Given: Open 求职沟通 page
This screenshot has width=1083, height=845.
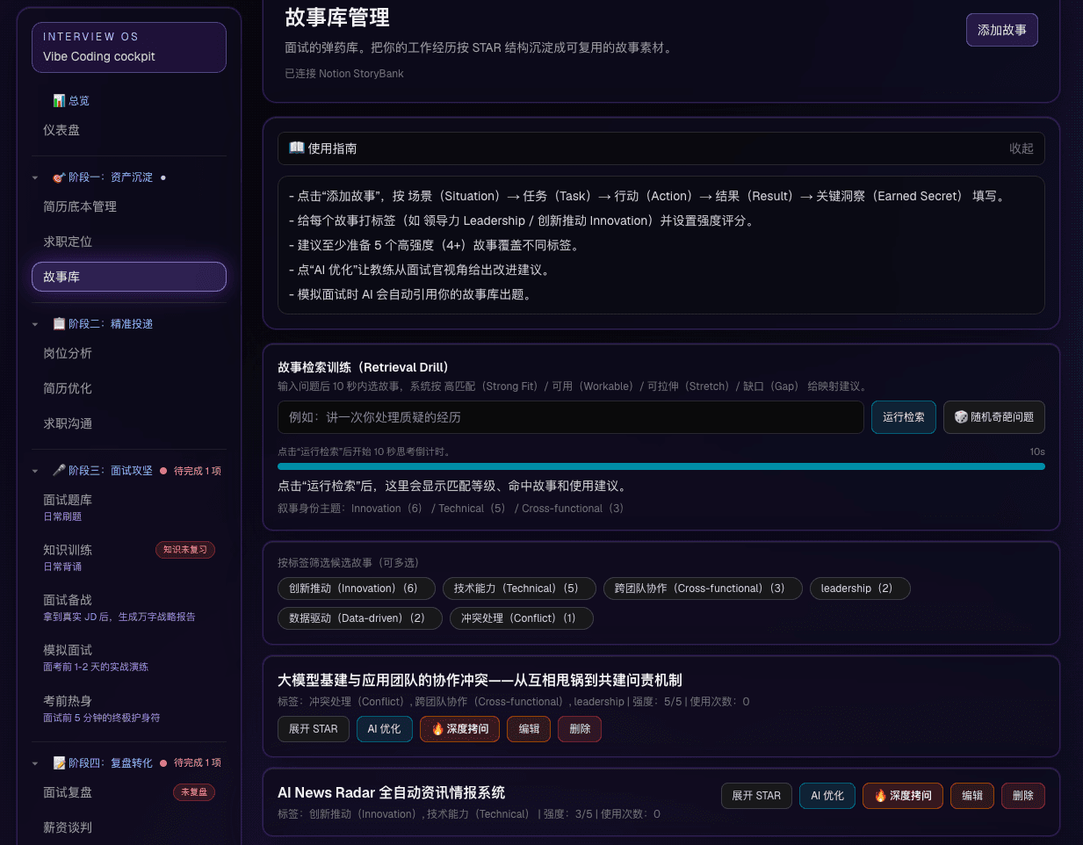Looking at the screenshot, I should [129, 423].
